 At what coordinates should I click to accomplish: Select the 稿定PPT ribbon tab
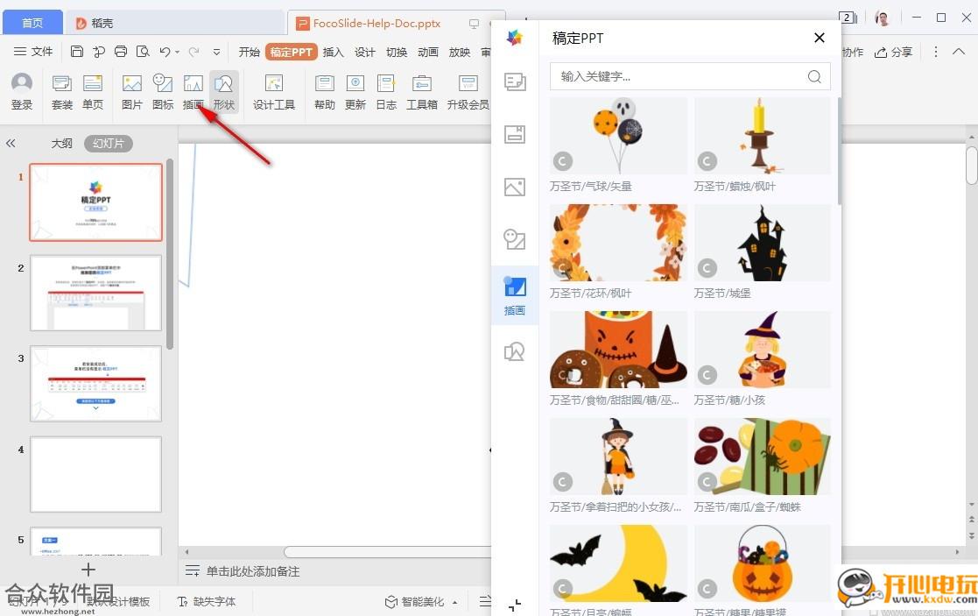tap(292, 52)
